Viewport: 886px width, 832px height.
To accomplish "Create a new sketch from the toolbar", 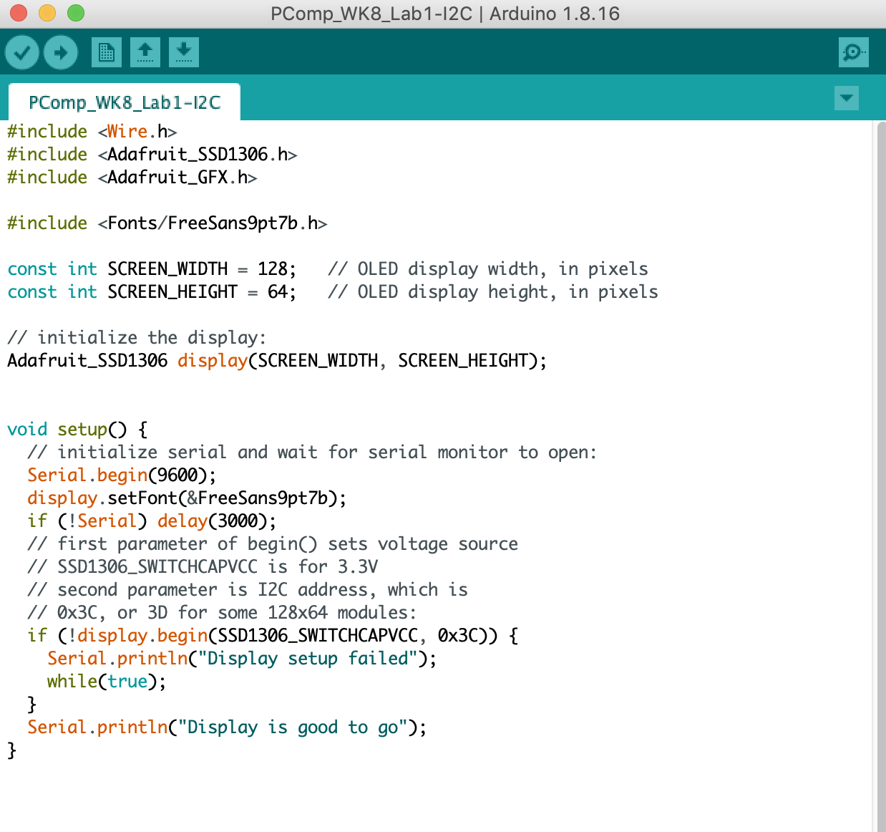I will pos(107,52).
